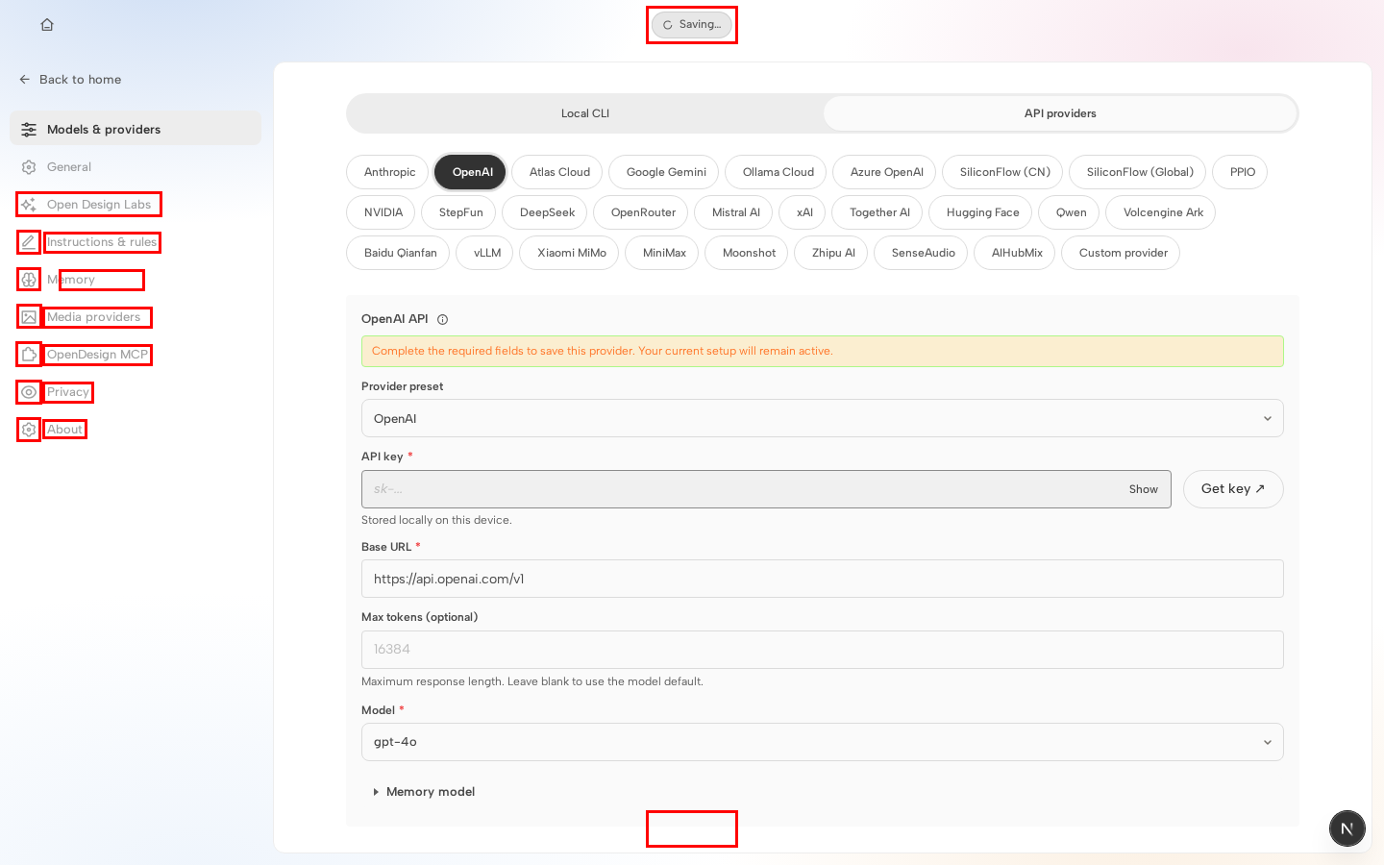Open the General settings section
Screen dimensions: 1384x865
click(x=136, y=167)
